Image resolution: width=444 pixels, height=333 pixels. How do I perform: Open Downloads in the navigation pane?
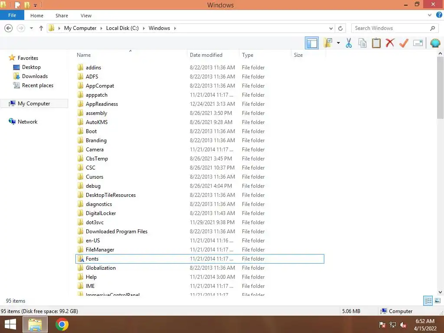point(35,76)
